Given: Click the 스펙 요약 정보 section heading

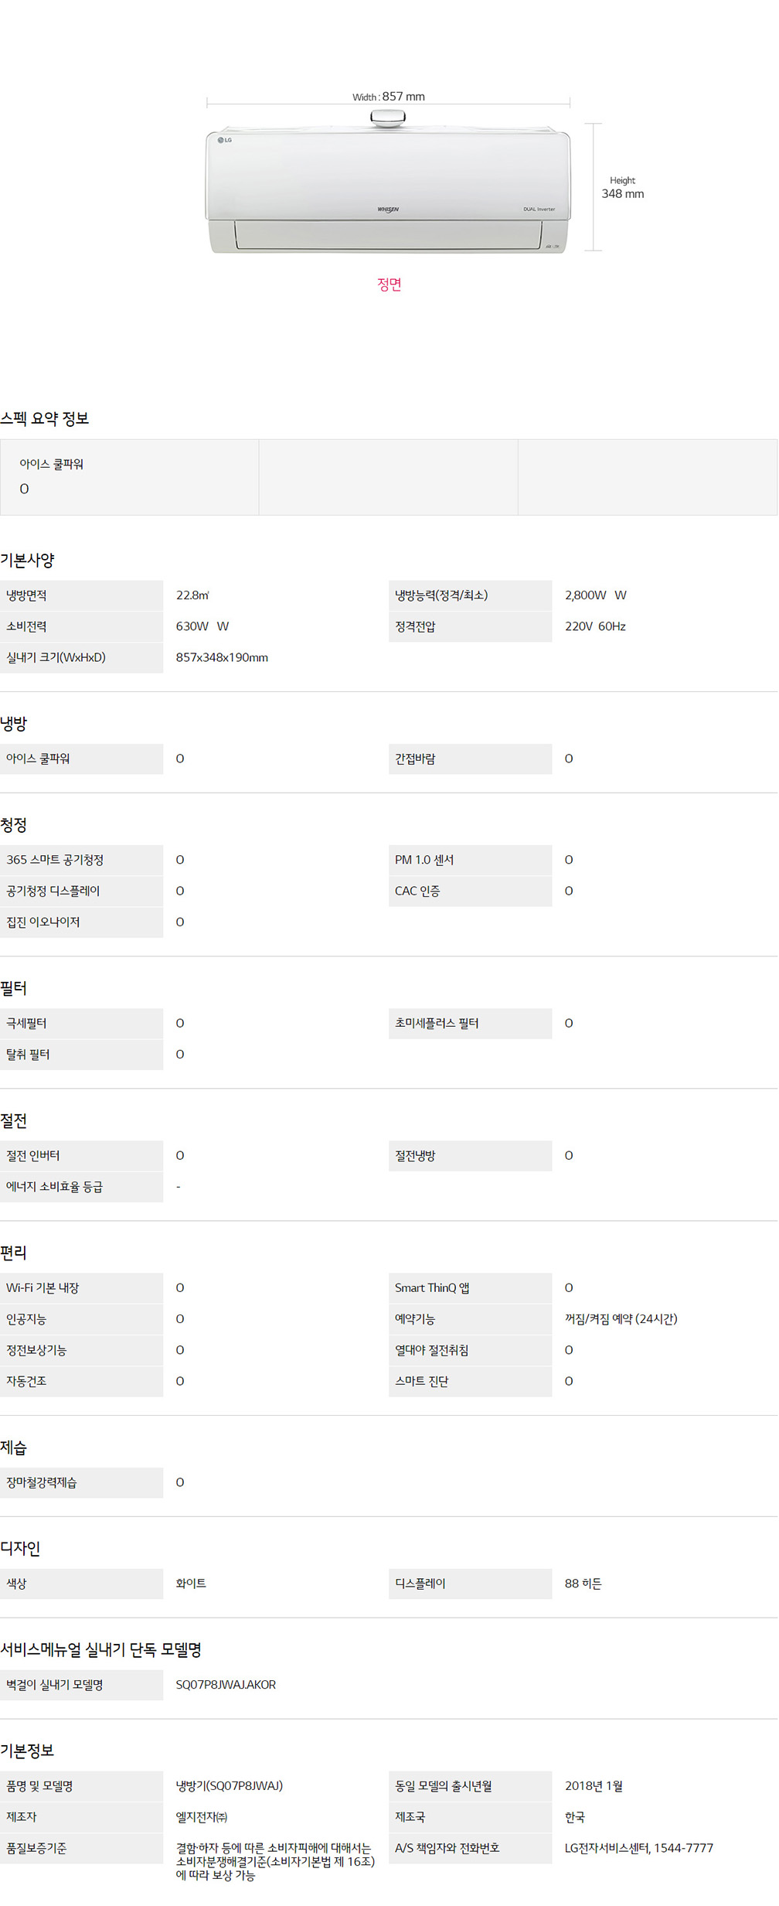Looking at the screenshot, I should click(45, 418).
